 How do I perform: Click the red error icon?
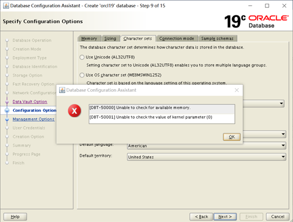tap(75, 111)
